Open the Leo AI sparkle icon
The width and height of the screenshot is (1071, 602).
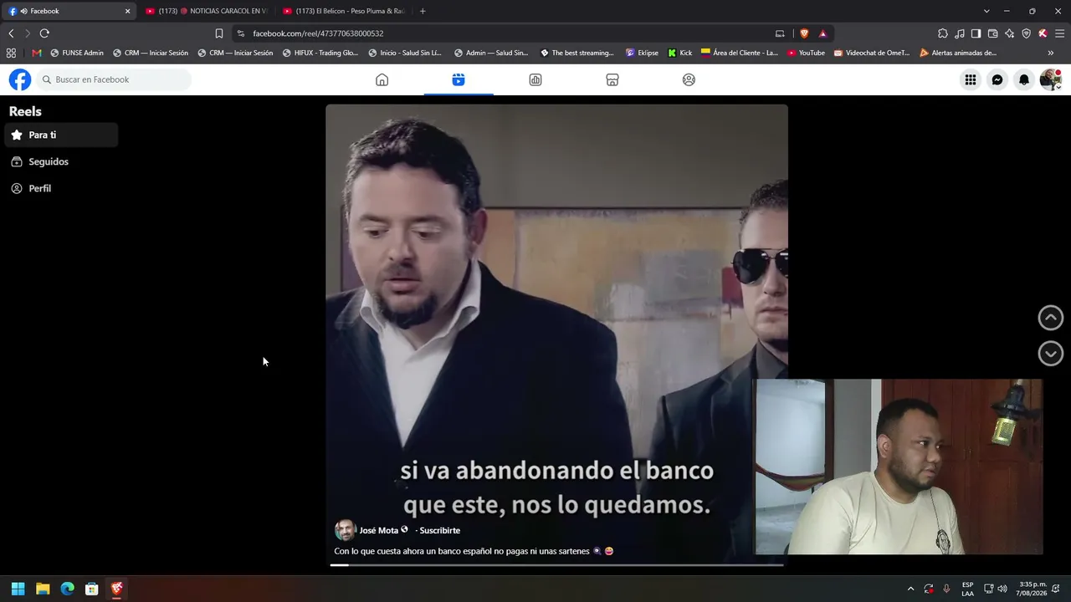pyautogui.click(x=1009, y=33)
